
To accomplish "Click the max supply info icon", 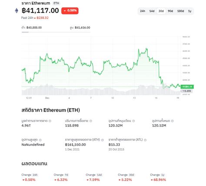I will (40, 140).
